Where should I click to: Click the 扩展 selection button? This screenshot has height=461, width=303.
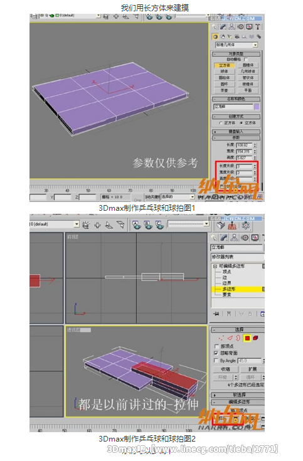click(x=252, y=369)
